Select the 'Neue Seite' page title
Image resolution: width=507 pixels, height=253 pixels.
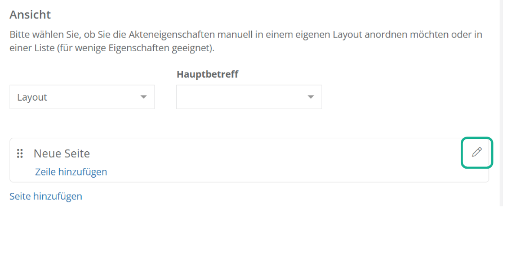[62, 153]
